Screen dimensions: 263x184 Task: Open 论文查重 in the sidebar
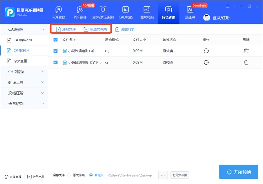point(20,61)
